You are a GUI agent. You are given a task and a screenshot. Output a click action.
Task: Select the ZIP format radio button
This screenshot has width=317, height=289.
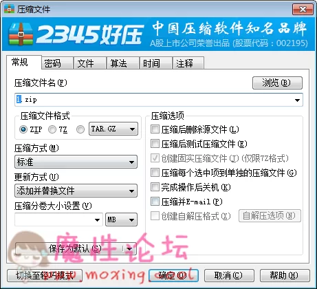coord(23,129)
